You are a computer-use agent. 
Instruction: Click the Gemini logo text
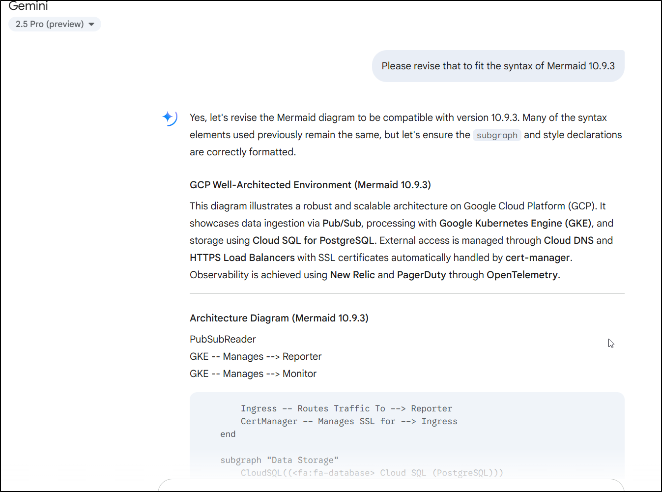pos(29,6)
